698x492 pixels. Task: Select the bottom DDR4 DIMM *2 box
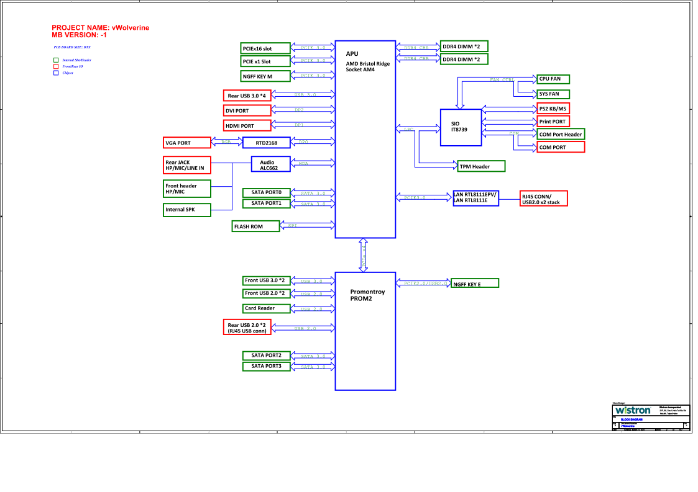click(464, 59)
